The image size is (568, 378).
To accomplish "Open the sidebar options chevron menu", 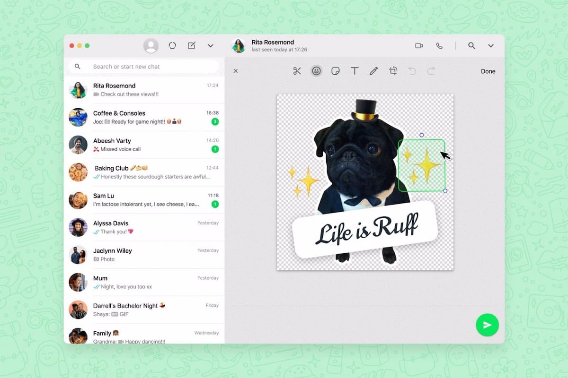I will click(x=210, y=46).
